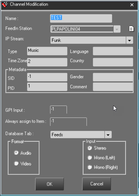The height and width of the screenshot is (196, 139).
Task: Select the Audio format radio button
Action: (16, 153)
